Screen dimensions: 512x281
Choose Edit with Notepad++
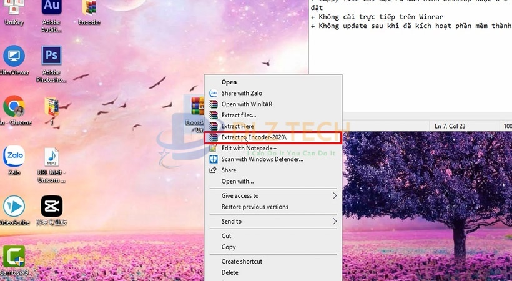click(273, 149)
